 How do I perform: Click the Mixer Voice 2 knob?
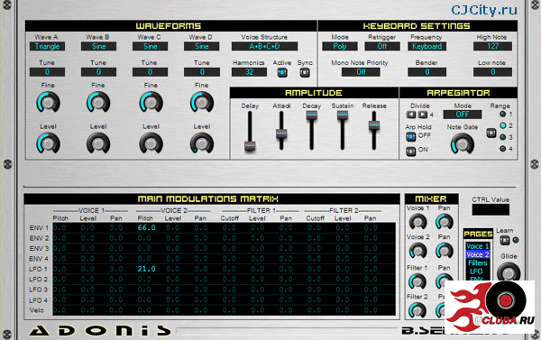click(417, 251)
